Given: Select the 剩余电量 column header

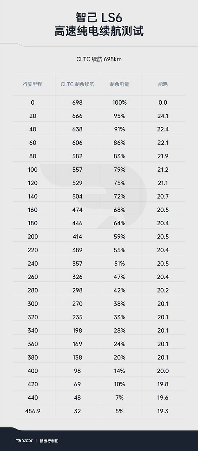Looking at the screenshot, I should 119,84.
